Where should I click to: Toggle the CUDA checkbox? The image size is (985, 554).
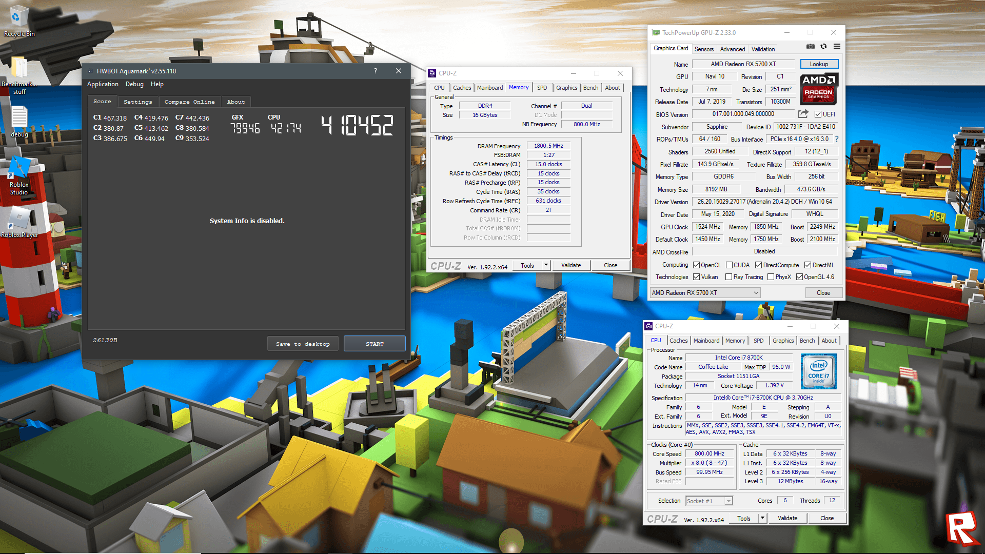[729, 265]
